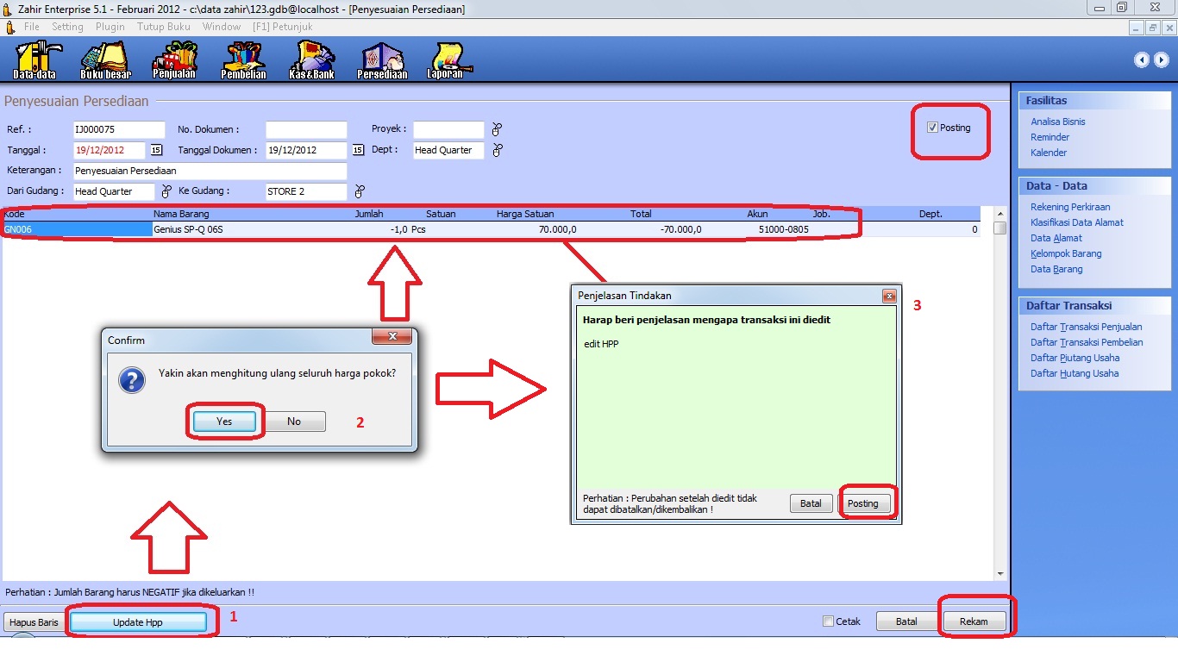Confirm with the Yes button
The width and height of the screenshot is (1178, 662).
click(224, 422)
